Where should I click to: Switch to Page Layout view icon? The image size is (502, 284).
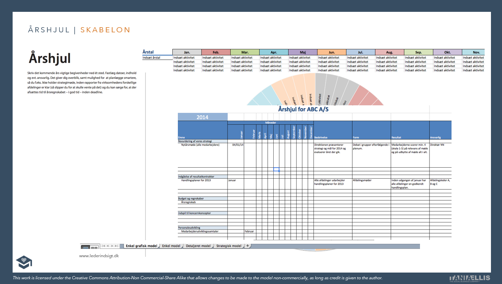[94, 247]
